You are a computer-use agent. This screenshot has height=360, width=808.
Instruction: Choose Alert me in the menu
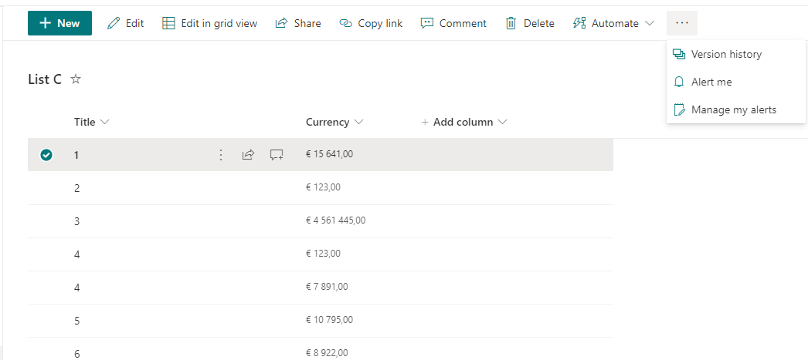[711, 82]
